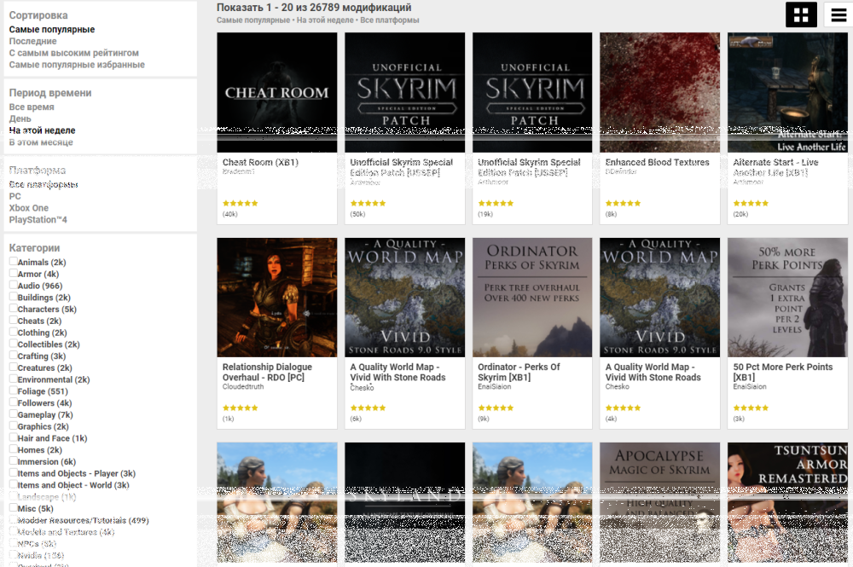Check the Hair and Face (1k) category

click(x=14, y=437)
